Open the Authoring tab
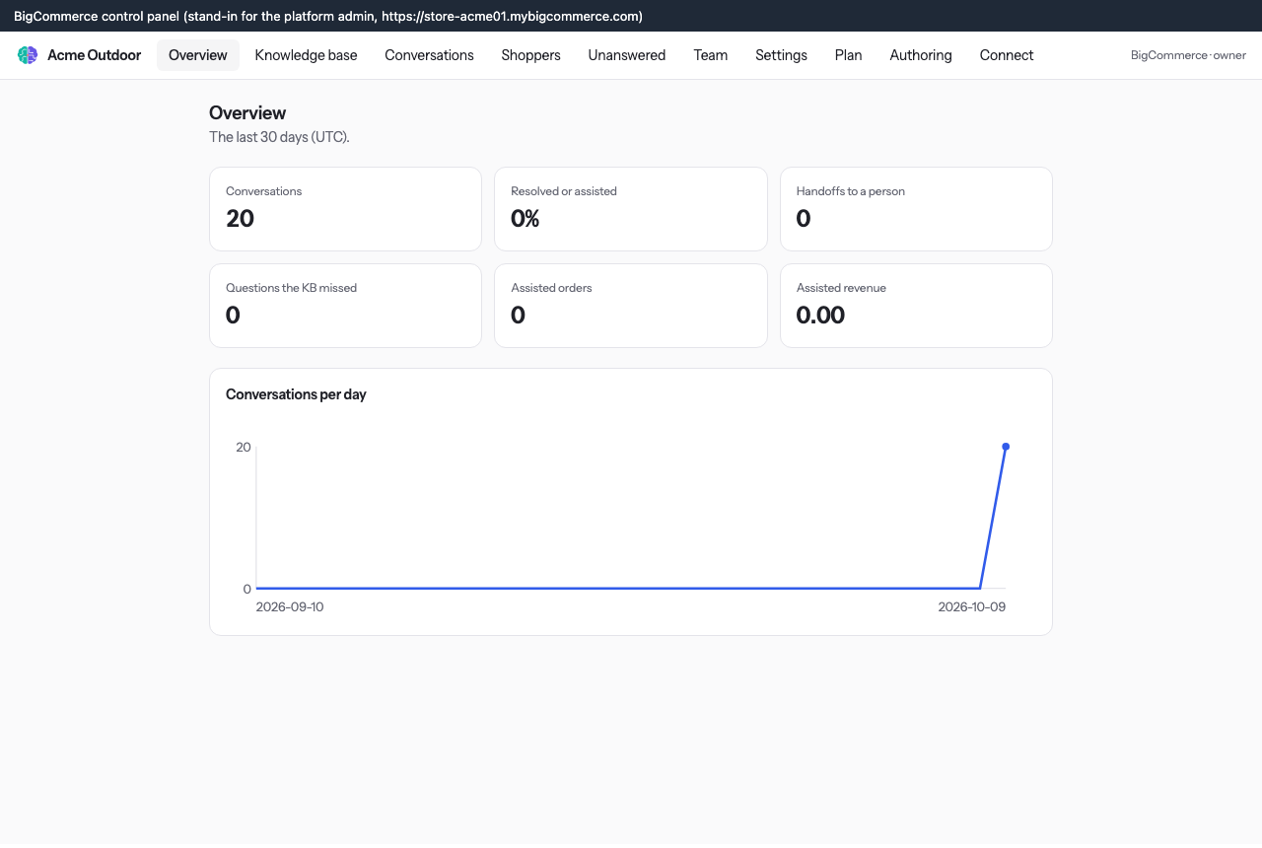 921,55
